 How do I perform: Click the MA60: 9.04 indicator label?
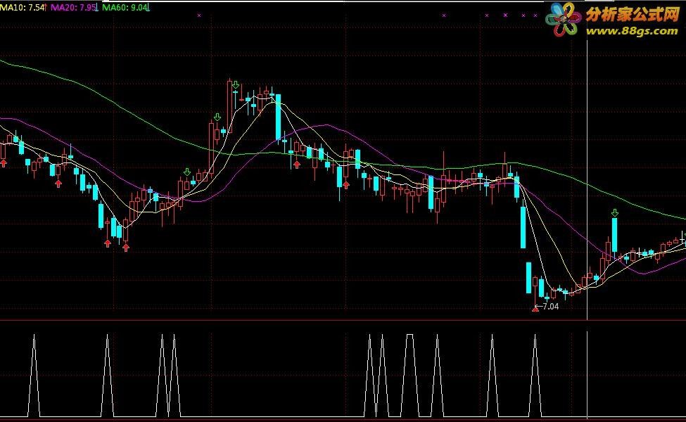pos(125,8)
